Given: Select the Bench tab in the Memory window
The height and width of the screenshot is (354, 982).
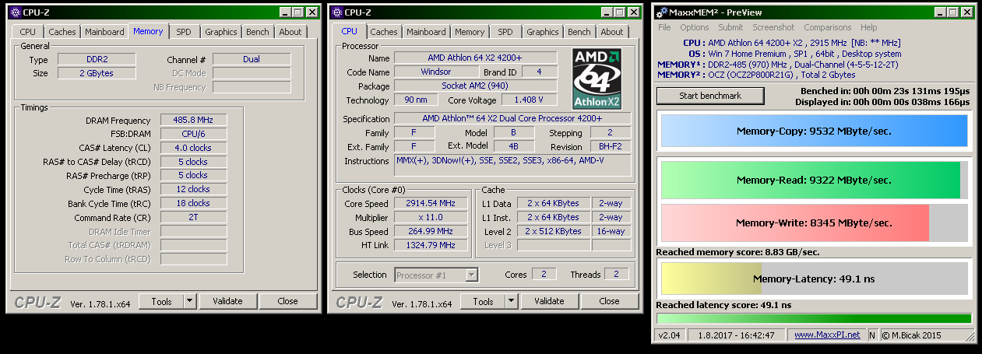Looking at the screenshot, I should coord(258,32).
